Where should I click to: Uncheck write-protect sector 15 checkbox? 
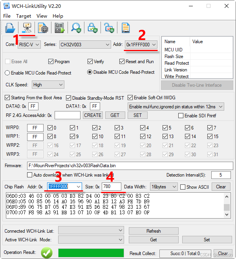210,137
